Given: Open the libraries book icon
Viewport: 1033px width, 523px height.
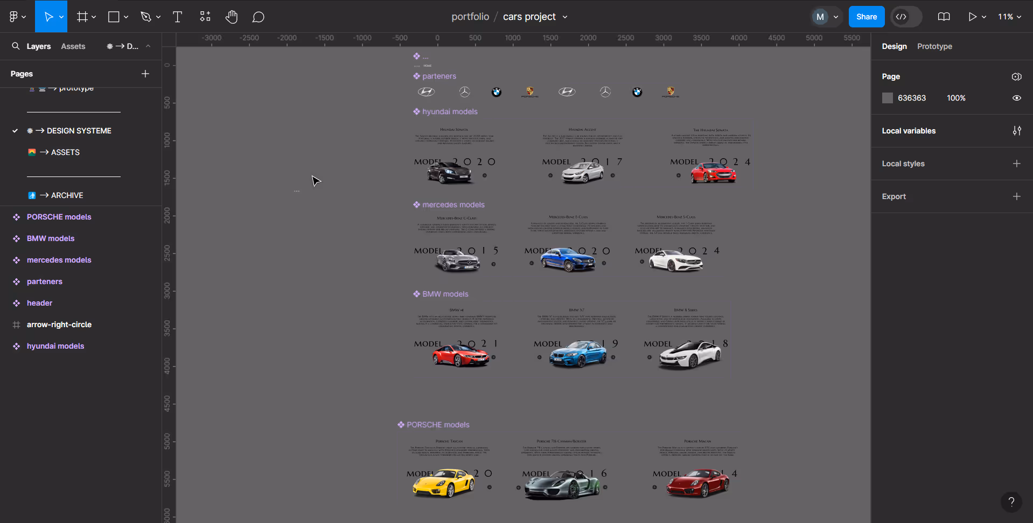Looking at the screenshot, I should pos(944,17).
